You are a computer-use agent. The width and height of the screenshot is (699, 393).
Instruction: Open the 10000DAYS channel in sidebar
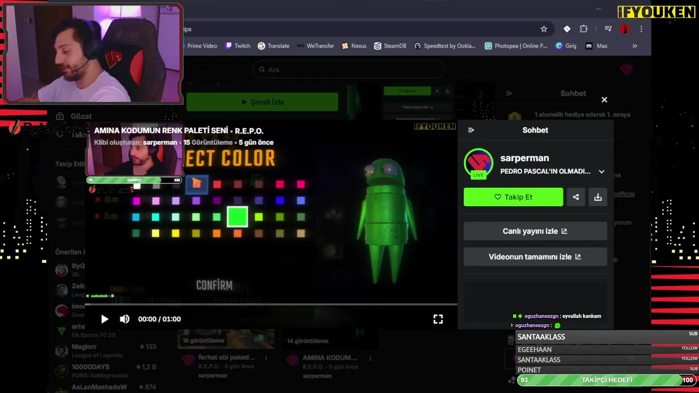[x=105, y=371]
